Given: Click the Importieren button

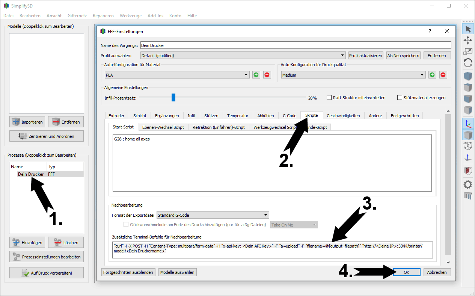Looking at the screenshot, I should click(x=28, y=122).
